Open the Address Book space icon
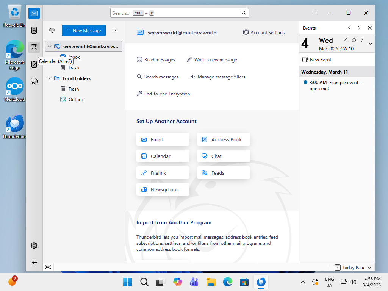The height and width of the screenshot is (291, 388). coord(34,30)
